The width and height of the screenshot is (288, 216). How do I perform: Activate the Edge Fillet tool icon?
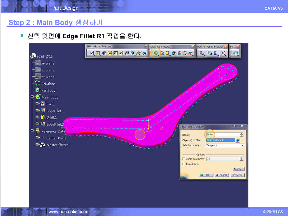156,53
